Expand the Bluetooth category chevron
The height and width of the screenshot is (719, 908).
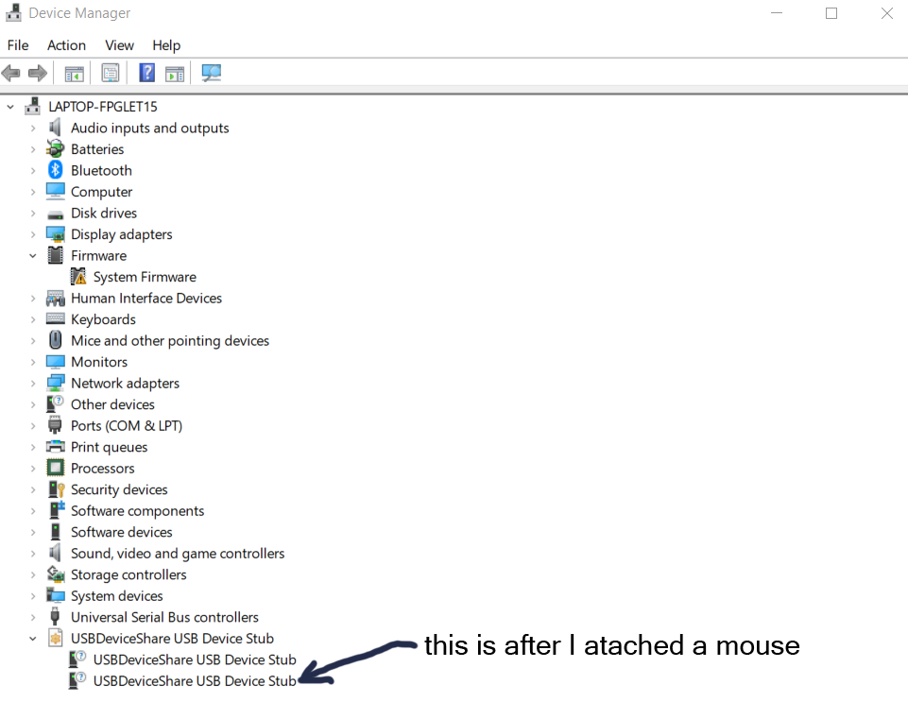click(33, 171)
